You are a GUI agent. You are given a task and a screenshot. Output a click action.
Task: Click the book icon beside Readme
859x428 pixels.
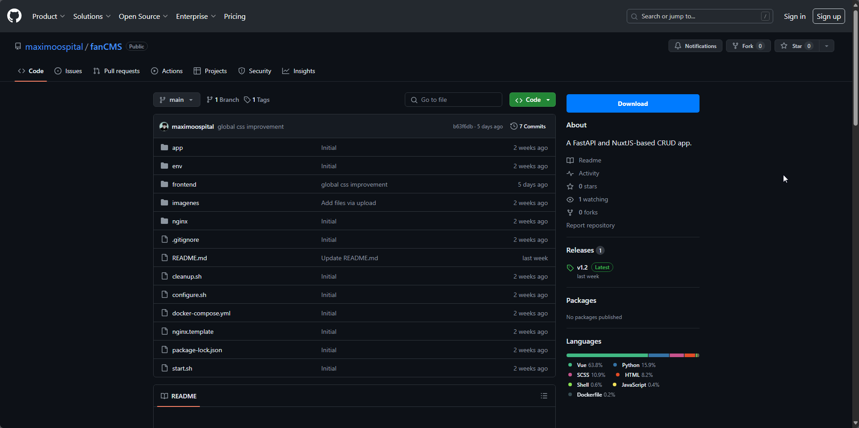570,160
